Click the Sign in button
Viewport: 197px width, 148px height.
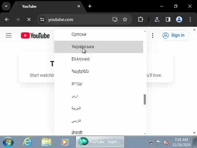[174, 35]
